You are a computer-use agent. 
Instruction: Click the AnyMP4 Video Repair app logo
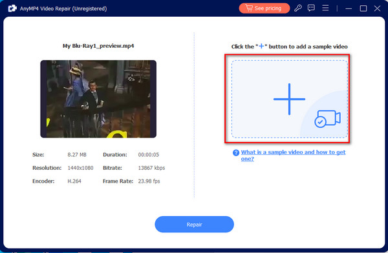click(x=12, y=8)
